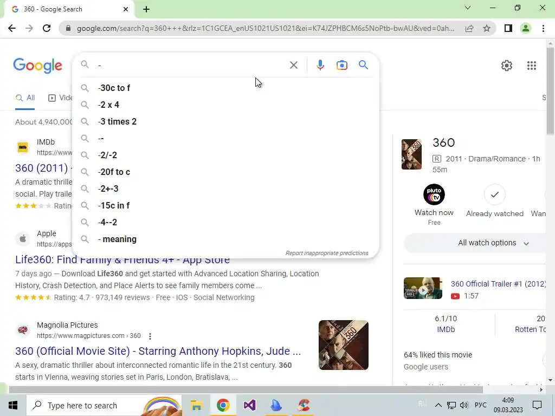
Task: Open tab search chevron in title bar
Action: point(468,8)
